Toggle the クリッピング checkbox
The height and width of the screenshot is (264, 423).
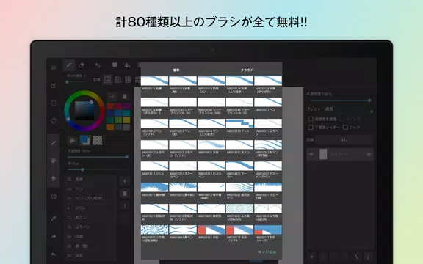tap(341, 119)
